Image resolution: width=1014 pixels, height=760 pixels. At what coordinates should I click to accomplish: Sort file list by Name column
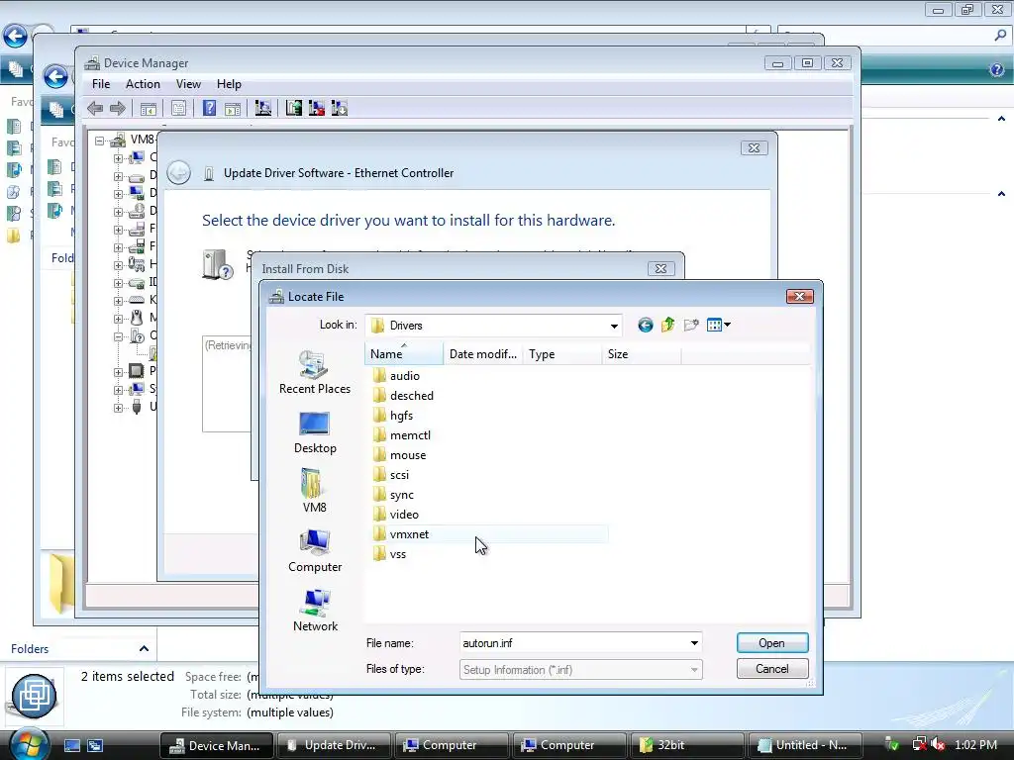coord(404,354)
